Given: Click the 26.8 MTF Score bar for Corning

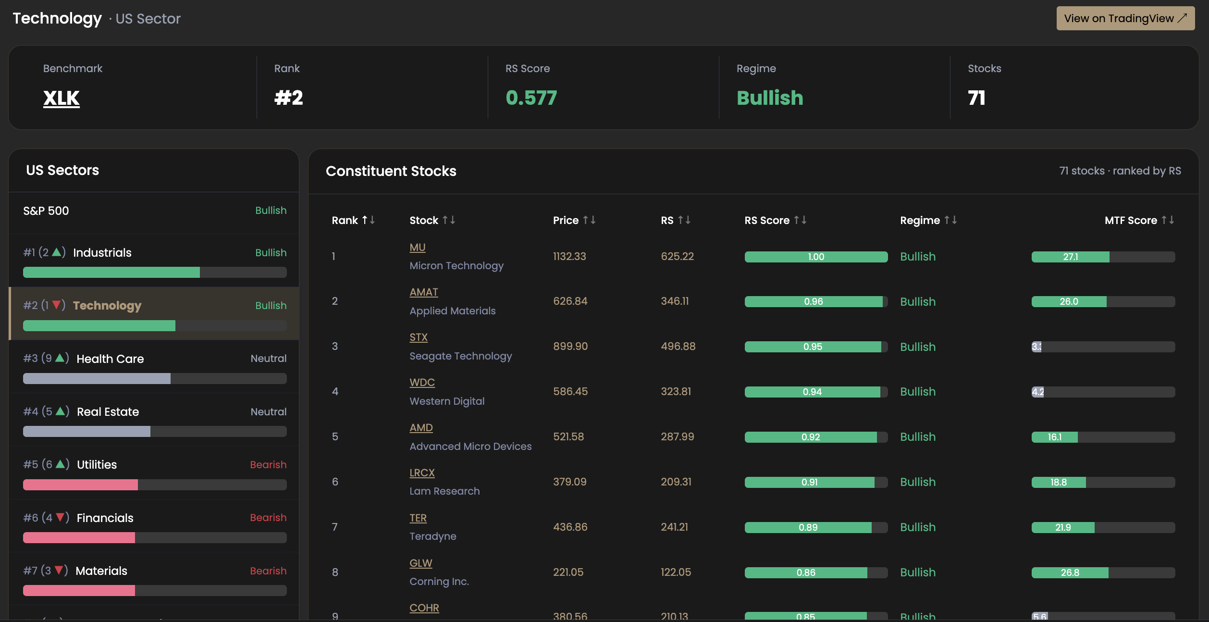Looking at the screenshot, I should pyautogui.click(x=1103, y=572).
